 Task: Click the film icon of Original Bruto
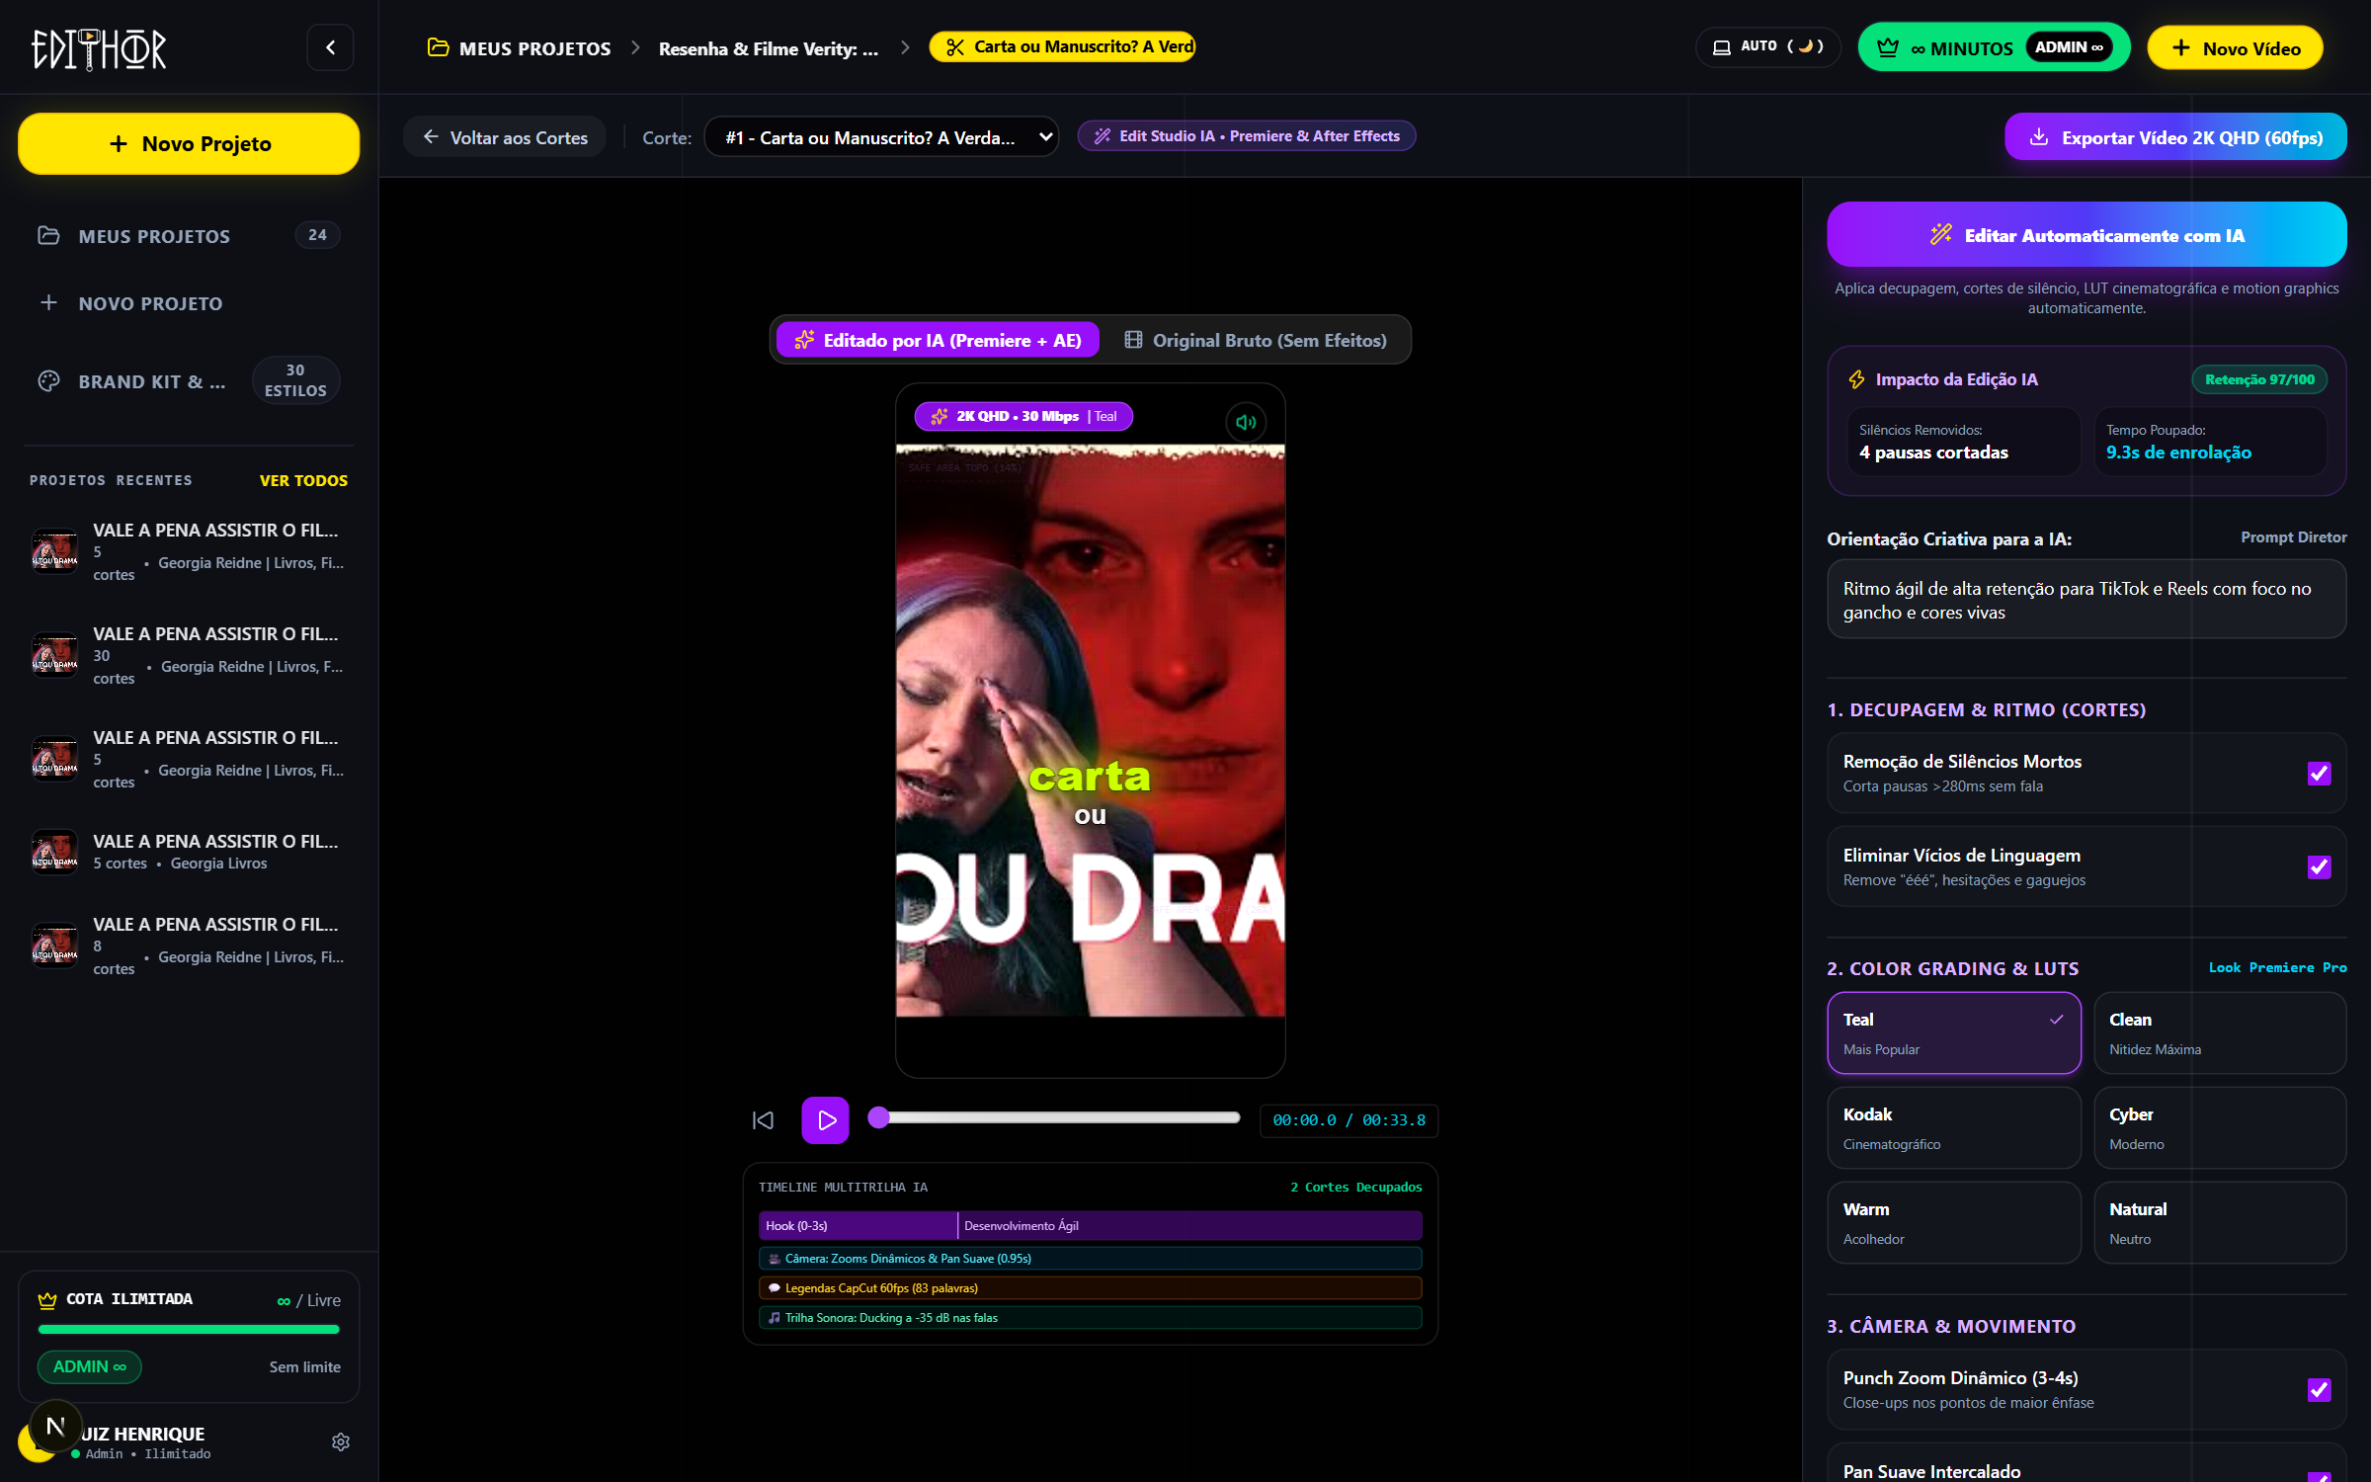[1134, 340]
